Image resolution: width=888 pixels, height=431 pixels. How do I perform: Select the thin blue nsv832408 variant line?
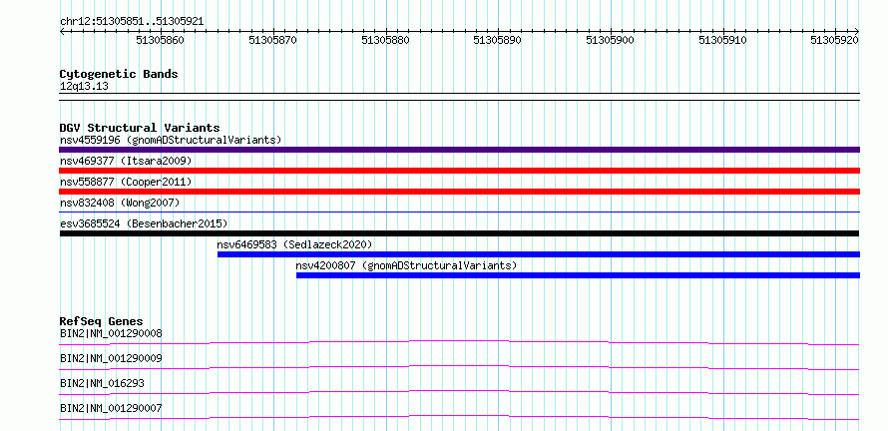click(x=459, y=212)
